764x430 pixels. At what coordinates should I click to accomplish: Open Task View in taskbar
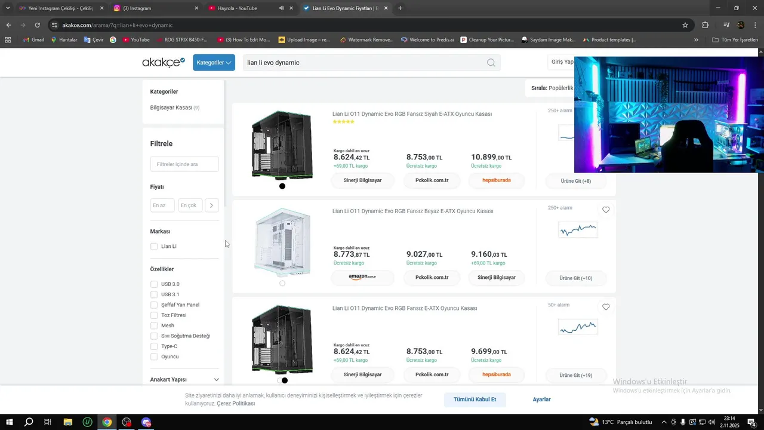coord(48,422)
